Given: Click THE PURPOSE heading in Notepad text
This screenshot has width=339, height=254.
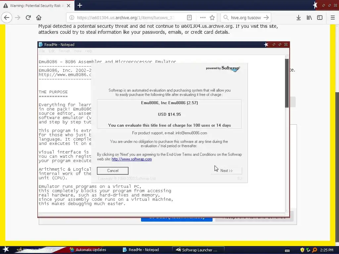Looking at the screenshot, I should point(53,92).
